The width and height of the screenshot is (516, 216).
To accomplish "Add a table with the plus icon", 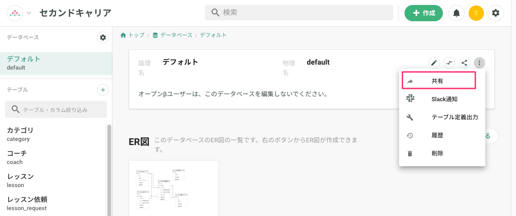I will 103,89.
